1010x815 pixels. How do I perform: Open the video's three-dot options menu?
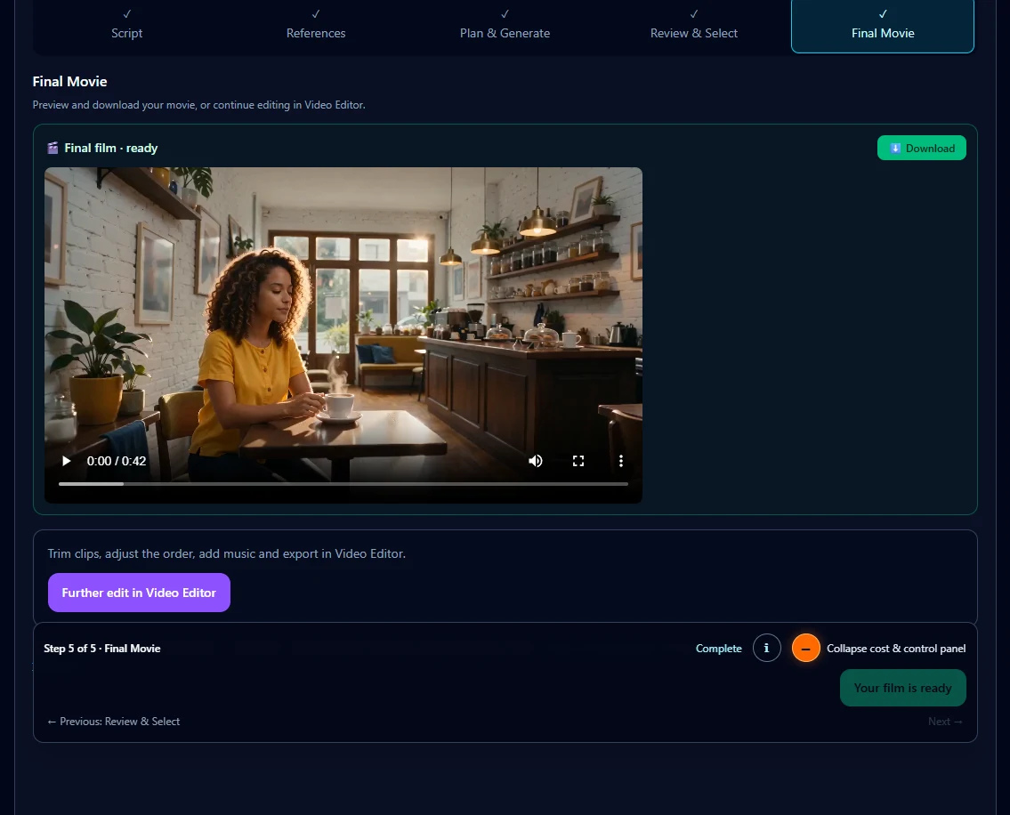621,461
